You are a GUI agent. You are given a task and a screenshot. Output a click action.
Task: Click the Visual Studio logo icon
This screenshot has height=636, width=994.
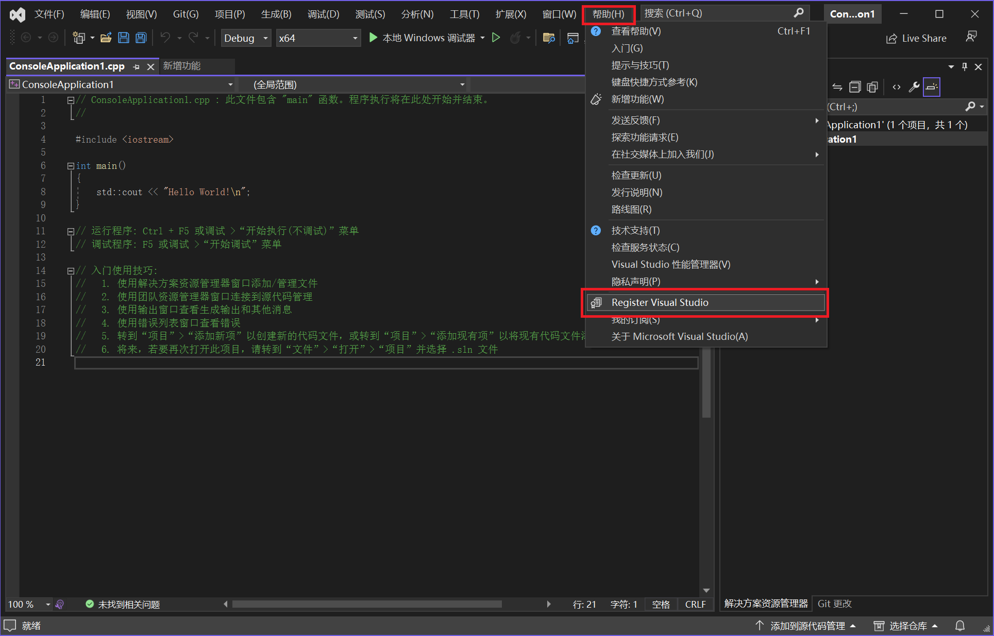tap(17, 14)
